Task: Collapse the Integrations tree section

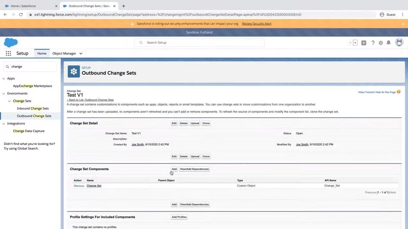Action: (4, 123)
